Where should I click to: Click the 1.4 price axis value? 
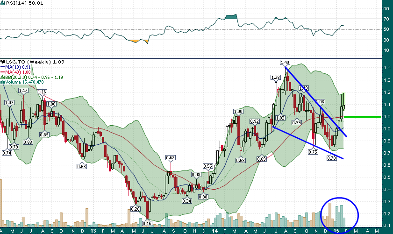387,67
